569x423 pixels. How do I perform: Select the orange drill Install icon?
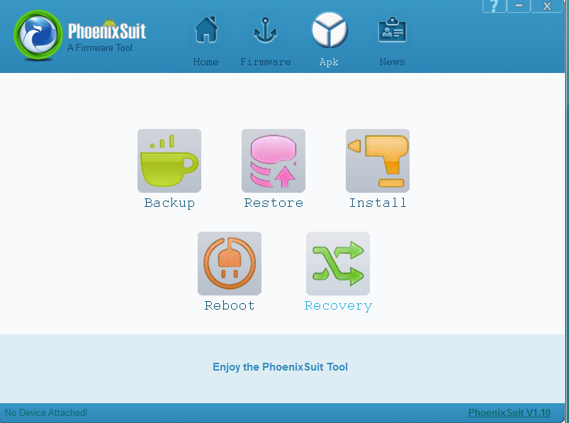378,161
